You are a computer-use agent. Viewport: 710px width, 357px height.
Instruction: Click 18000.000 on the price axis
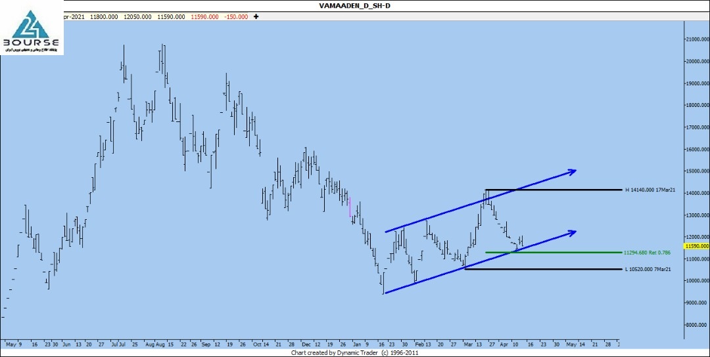point(698,105)
